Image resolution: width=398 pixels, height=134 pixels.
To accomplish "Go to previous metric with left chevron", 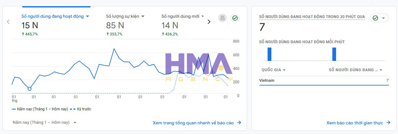I will click(x=8, y=22).
